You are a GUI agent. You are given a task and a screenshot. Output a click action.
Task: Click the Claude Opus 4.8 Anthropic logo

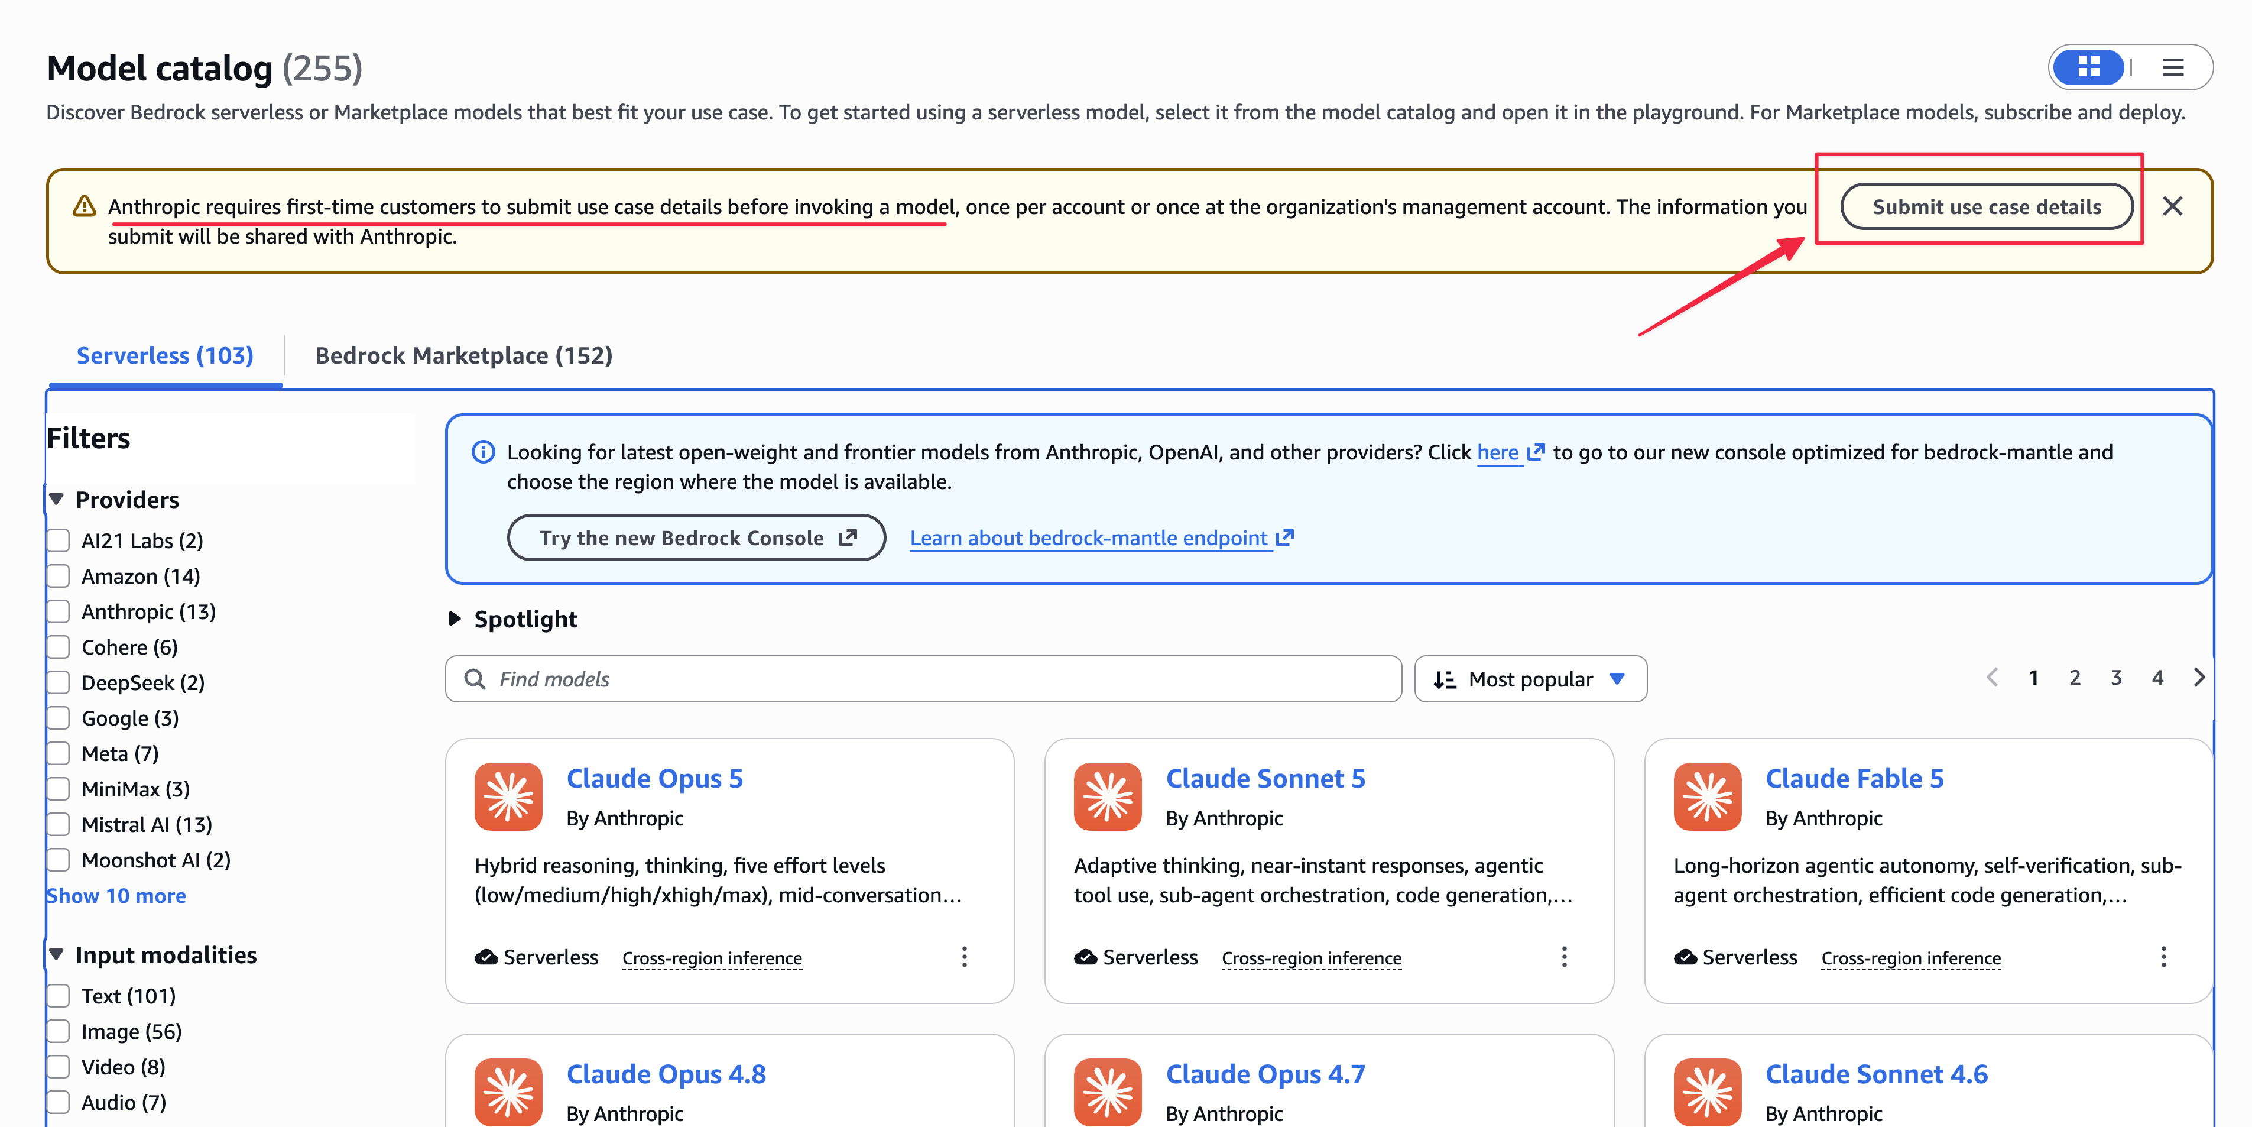(x=509, y=1092)
